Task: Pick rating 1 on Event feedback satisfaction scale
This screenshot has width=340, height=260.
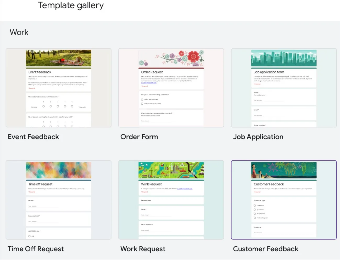Action: 43,106
